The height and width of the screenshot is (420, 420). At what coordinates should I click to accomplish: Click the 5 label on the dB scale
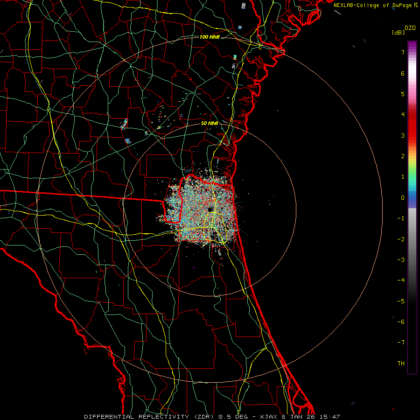[403, 94]
